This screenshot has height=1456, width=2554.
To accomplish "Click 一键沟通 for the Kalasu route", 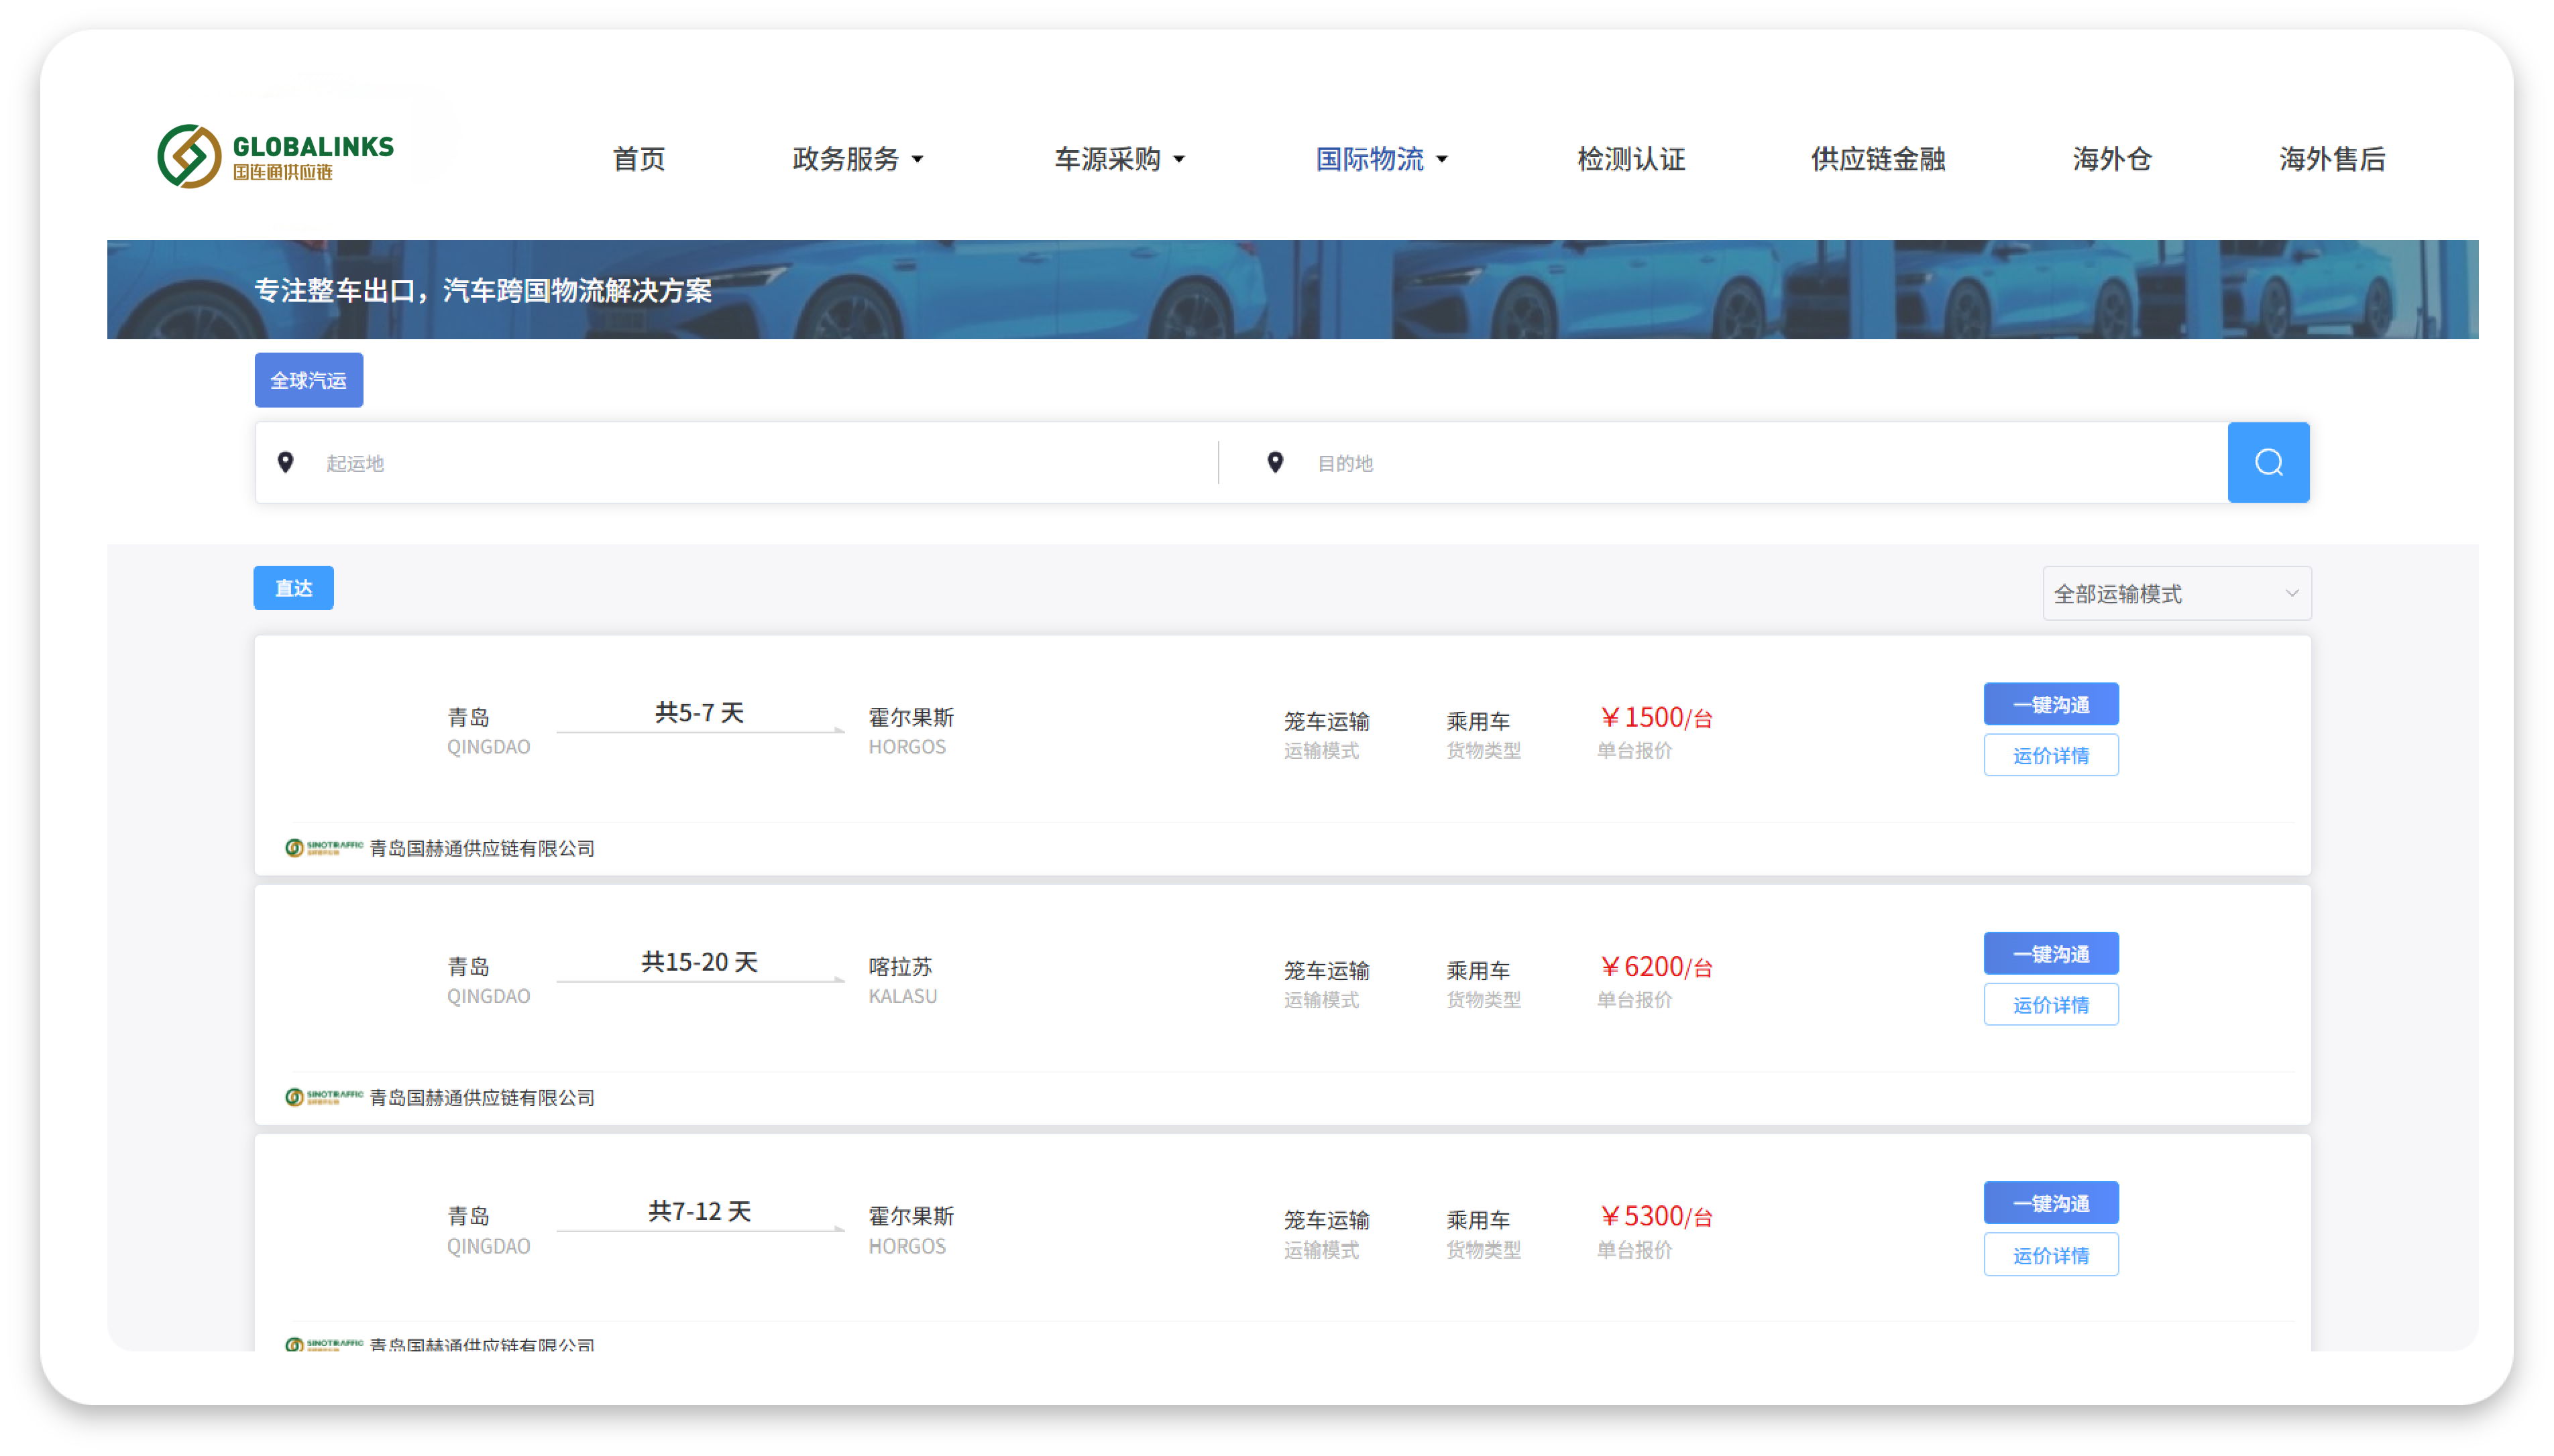I will [2051, 953].
